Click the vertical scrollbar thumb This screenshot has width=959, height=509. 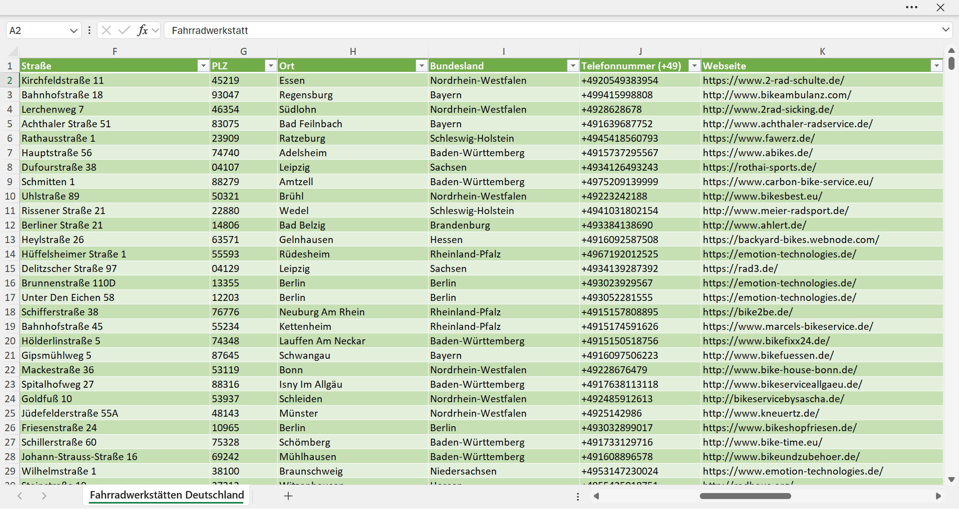952,63
